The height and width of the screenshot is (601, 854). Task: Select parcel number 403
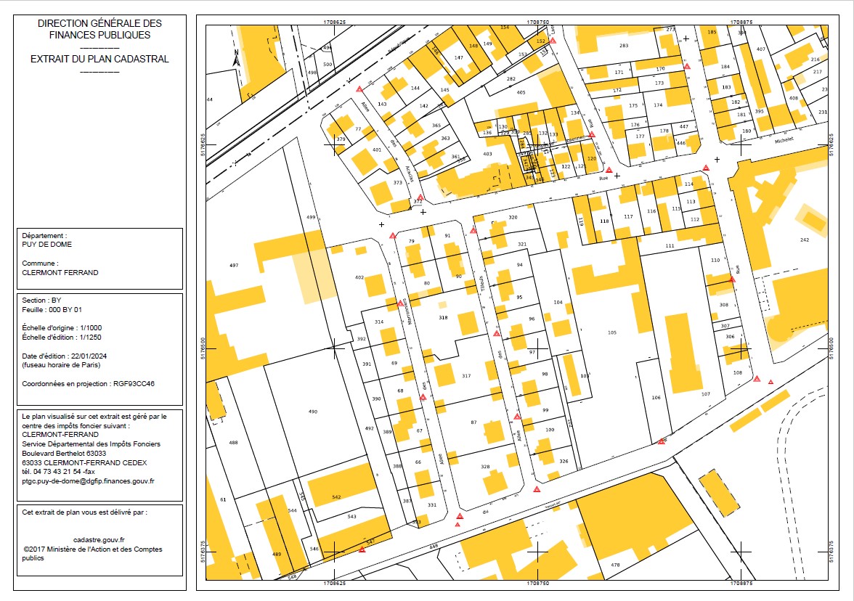(487, 154)
